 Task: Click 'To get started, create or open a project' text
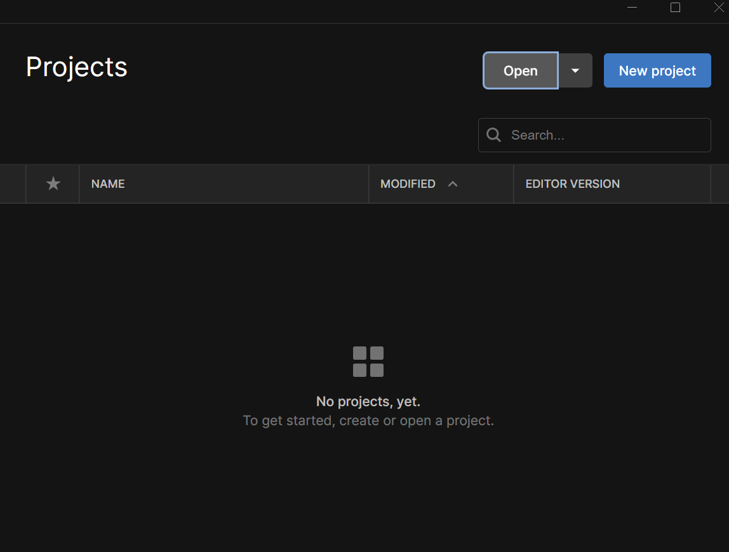click(x=368, y=420)
